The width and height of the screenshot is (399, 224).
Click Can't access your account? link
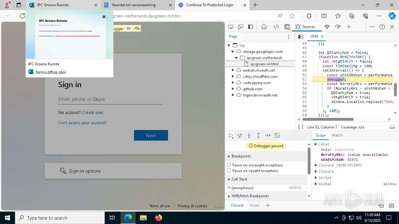83,123
